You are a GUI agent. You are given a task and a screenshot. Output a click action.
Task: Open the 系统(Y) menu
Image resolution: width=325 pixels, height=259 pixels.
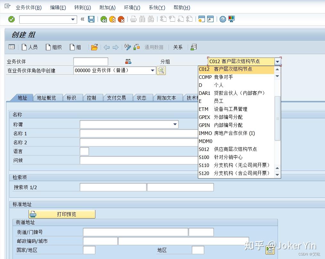coord(157,7)
